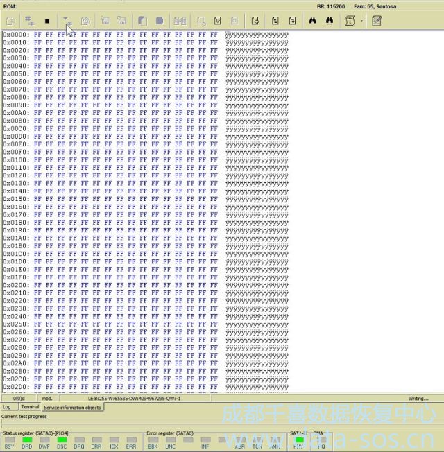Click the green DSC status indicator
Viewport: 444px width, 452px height.
click(x=62, y=440)
